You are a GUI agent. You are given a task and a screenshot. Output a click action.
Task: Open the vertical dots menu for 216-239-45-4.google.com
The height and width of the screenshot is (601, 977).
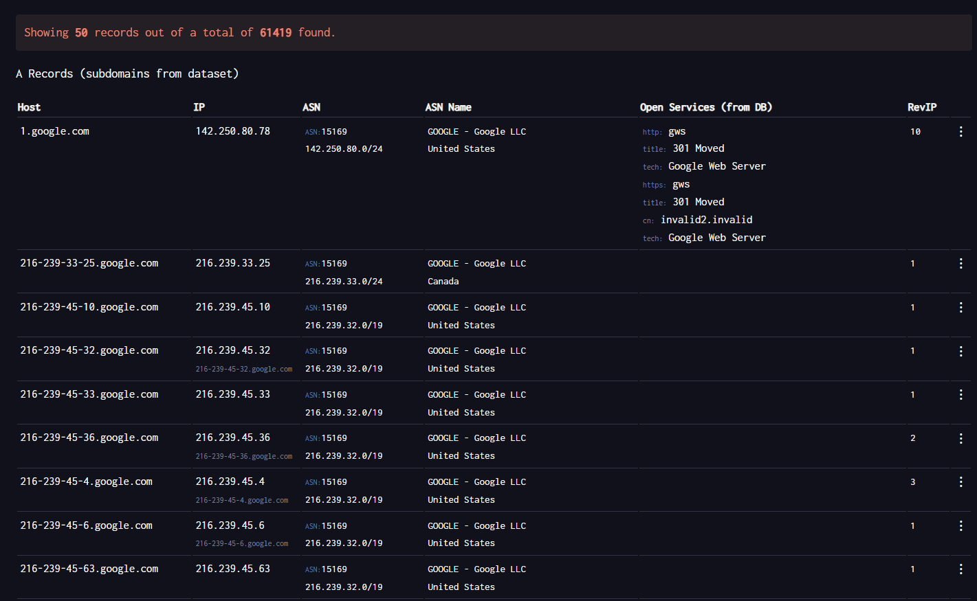(x=960, y=482)
